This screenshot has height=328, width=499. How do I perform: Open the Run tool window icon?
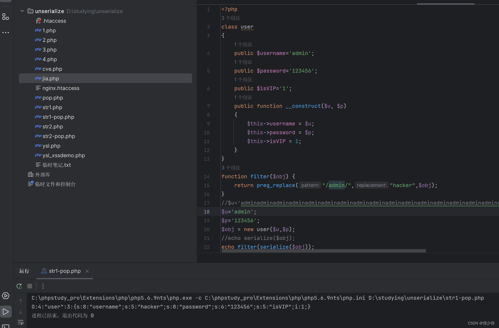[x=6, y=311]
